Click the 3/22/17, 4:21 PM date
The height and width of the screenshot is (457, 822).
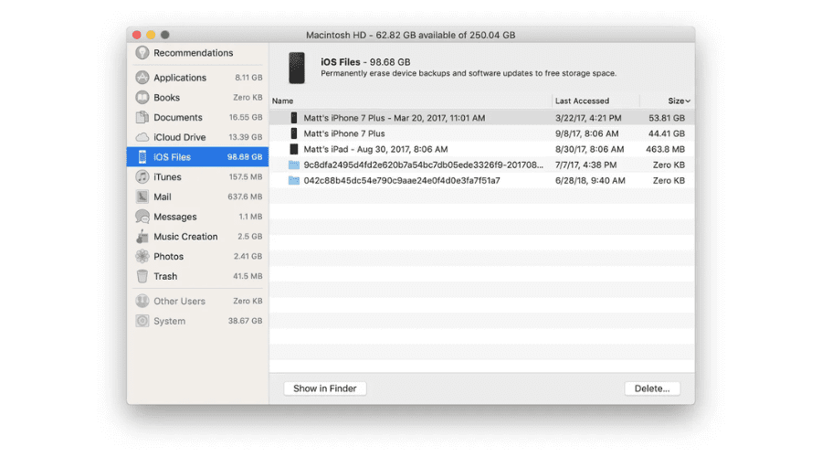588,118
